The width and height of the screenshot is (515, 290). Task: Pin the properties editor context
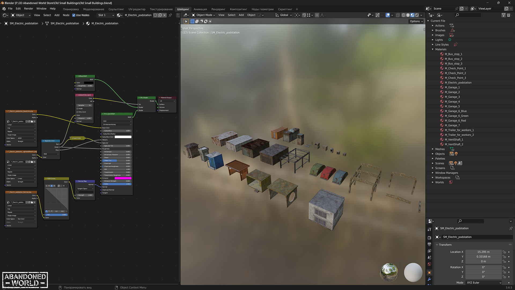point(511,229)
